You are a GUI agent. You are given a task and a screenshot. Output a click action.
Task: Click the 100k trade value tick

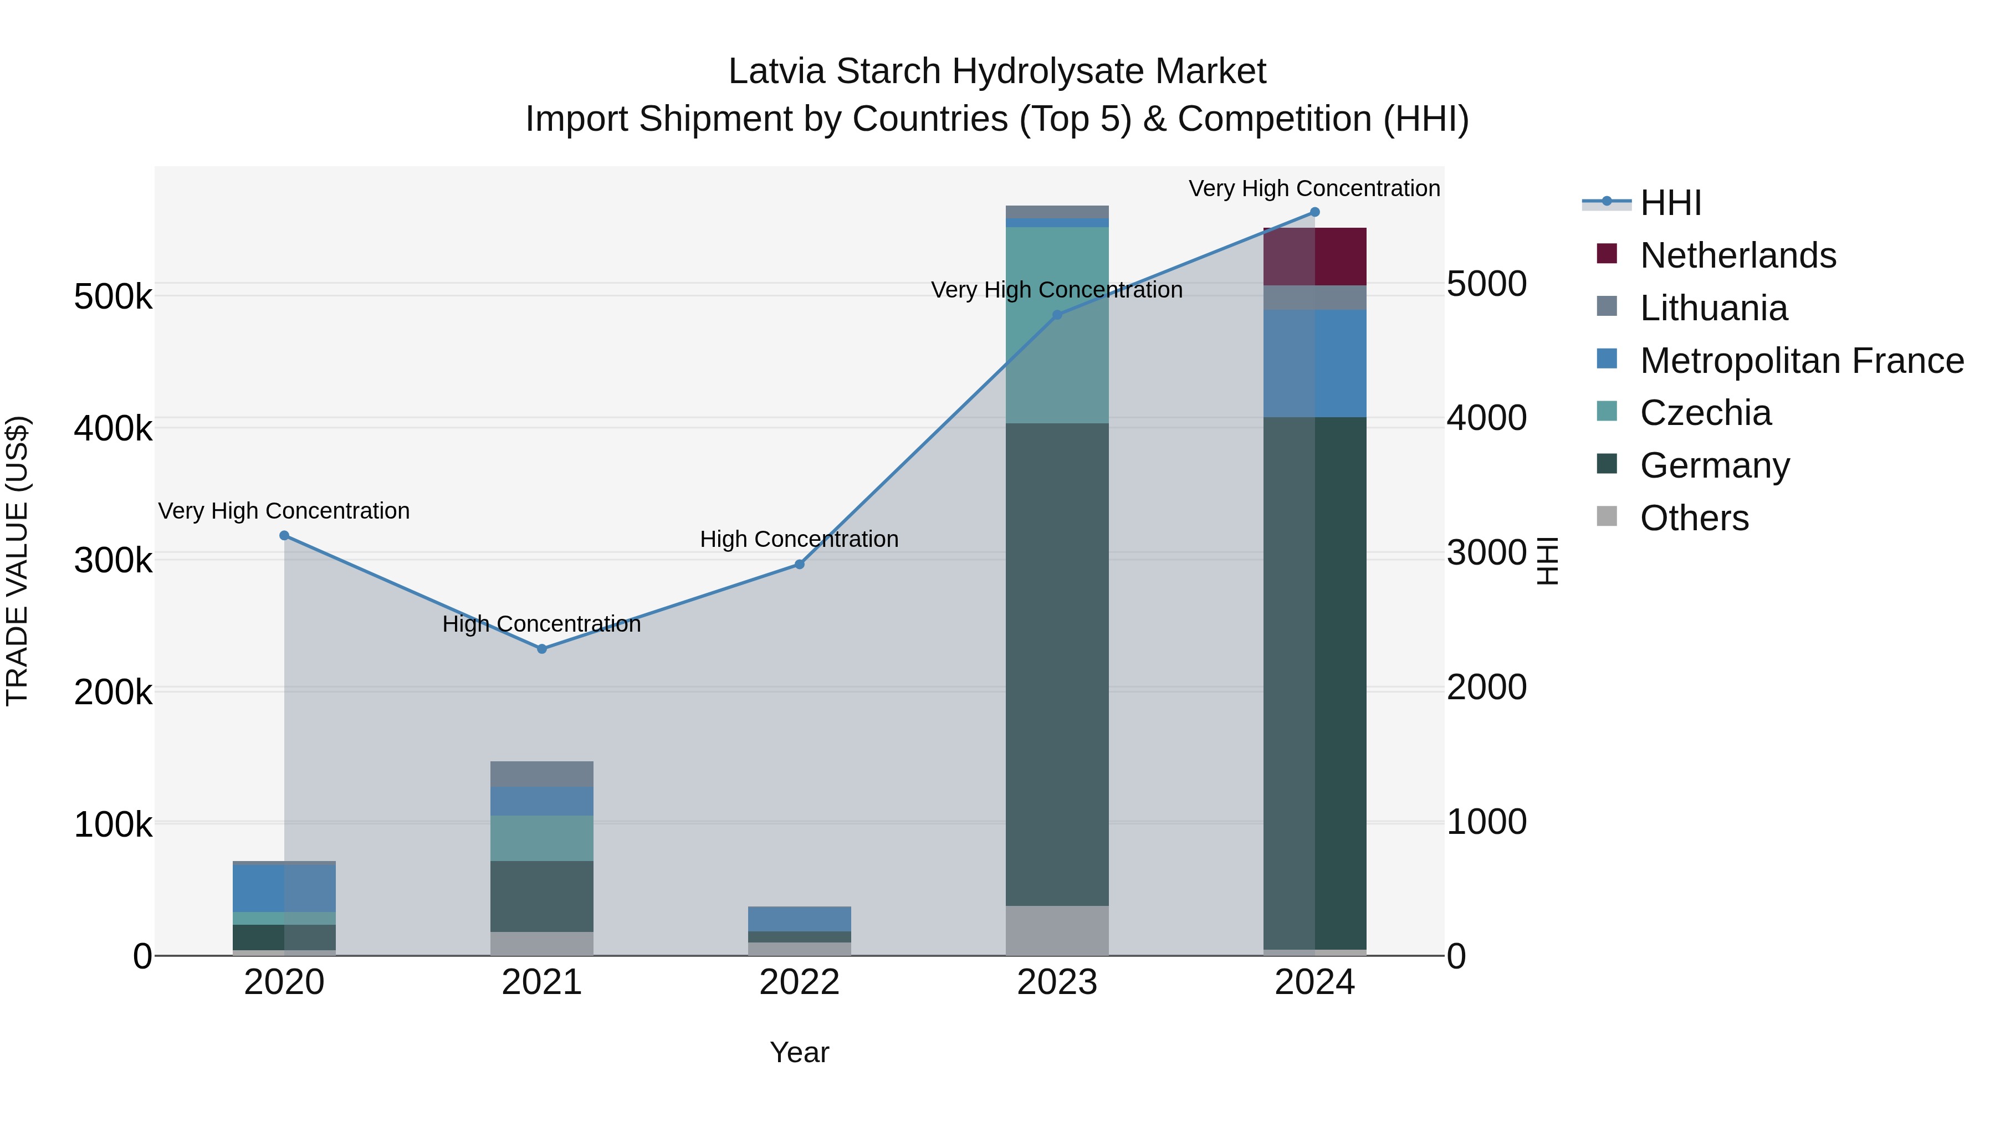coord(113,824)
